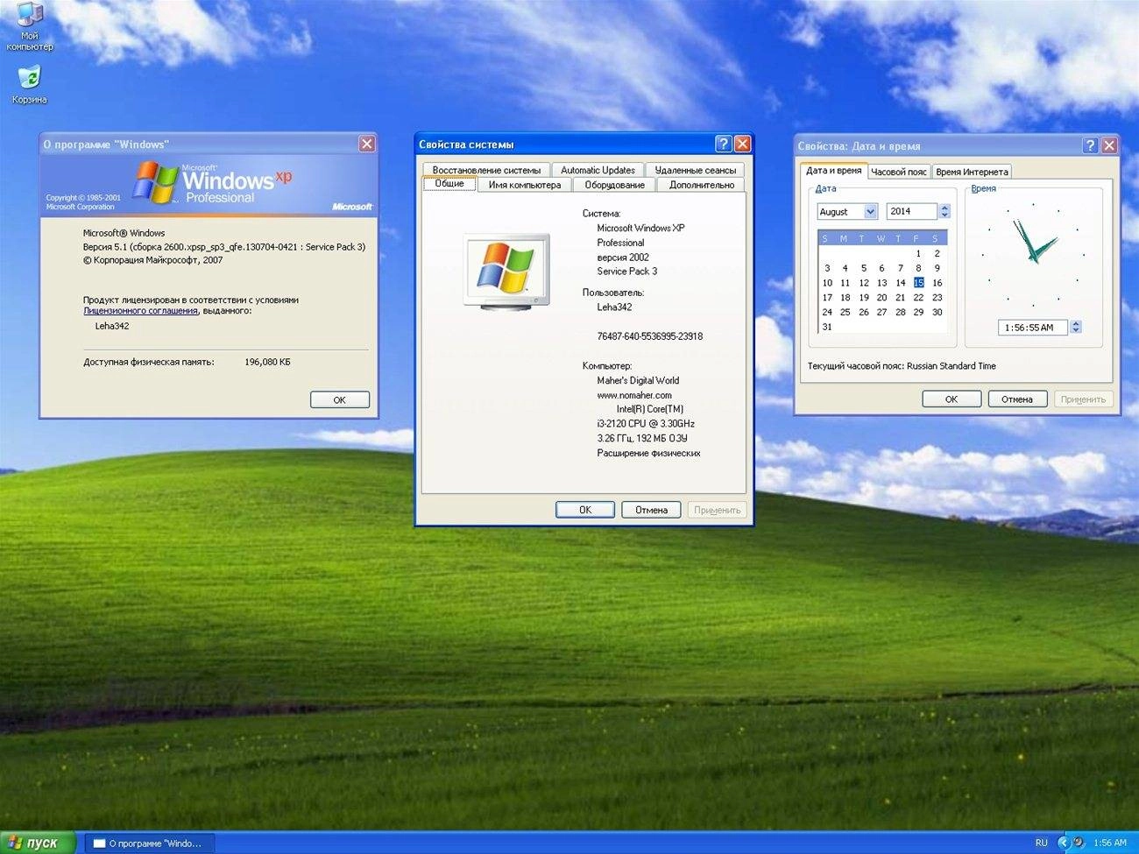Close the Date and Time window with the X
The image size is (1139, 854).
(x=1109, y=145)
